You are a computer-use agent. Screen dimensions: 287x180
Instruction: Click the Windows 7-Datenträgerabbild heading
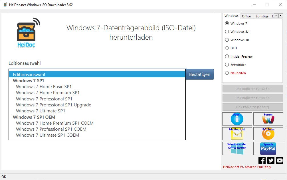tap(131, 33)
